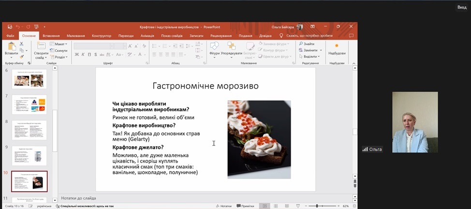Click Створити слайд (New Slide) icon
This screenshot has height=209, width=471.
point(41,46)
